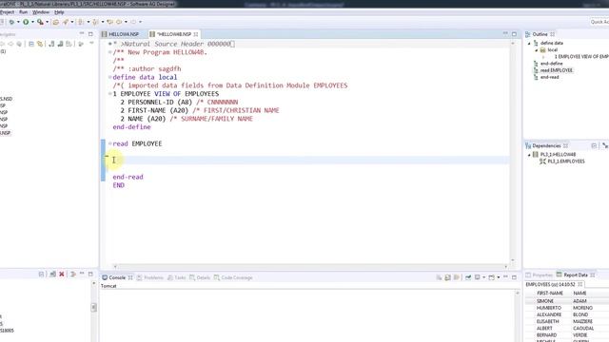The height and width of the screenshot is (342, 609).
Task: Click the open folder icon in toolbar
Action: 56,22
